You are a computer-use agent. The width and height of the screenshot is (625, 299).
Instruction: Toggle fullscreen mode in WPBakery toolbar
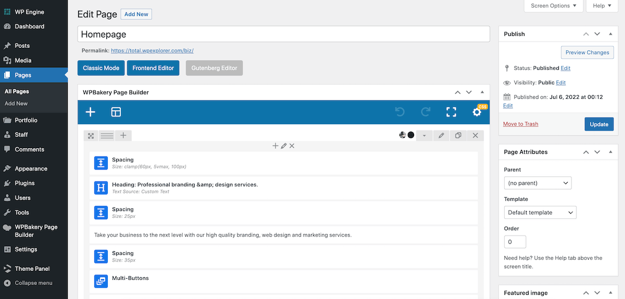click(451, 112)
